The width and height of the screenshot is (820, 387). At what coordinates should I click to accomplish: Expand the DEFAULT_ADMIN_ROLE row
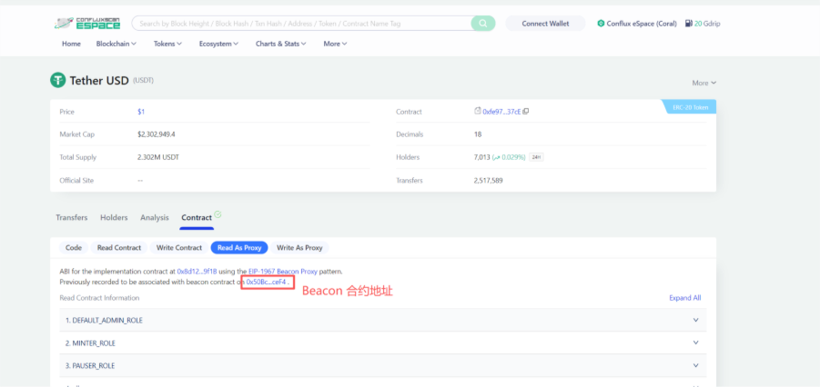(x=697, y=320)
